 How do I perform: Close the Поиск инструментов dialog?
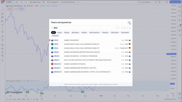(x=129, y=22)
